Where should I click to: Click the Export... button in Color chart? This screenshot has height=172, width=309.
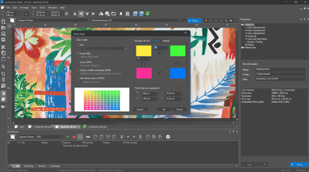(141, 109)
